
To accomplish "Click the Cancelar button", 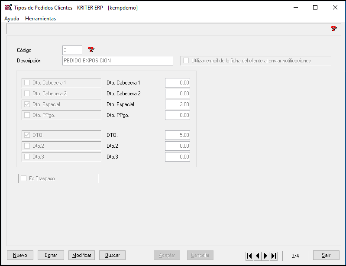I will click(x=200, y=255).
